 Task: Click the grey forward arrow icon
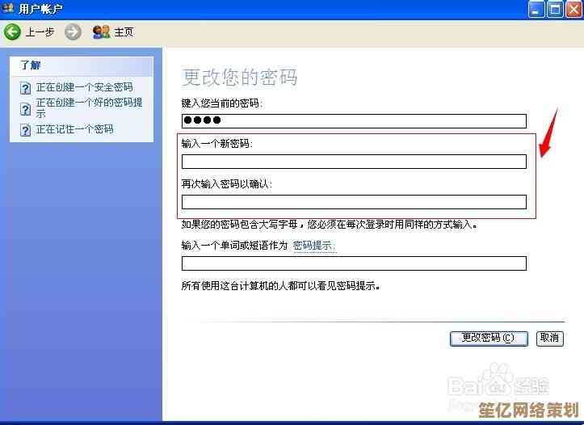[x=74, y=32]
